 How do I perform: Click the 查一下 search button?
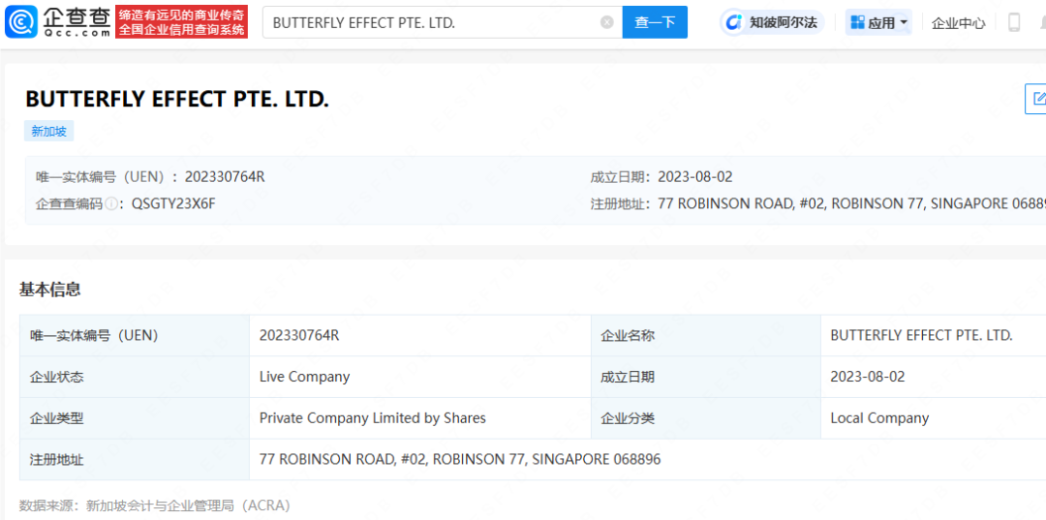(655, 22)
